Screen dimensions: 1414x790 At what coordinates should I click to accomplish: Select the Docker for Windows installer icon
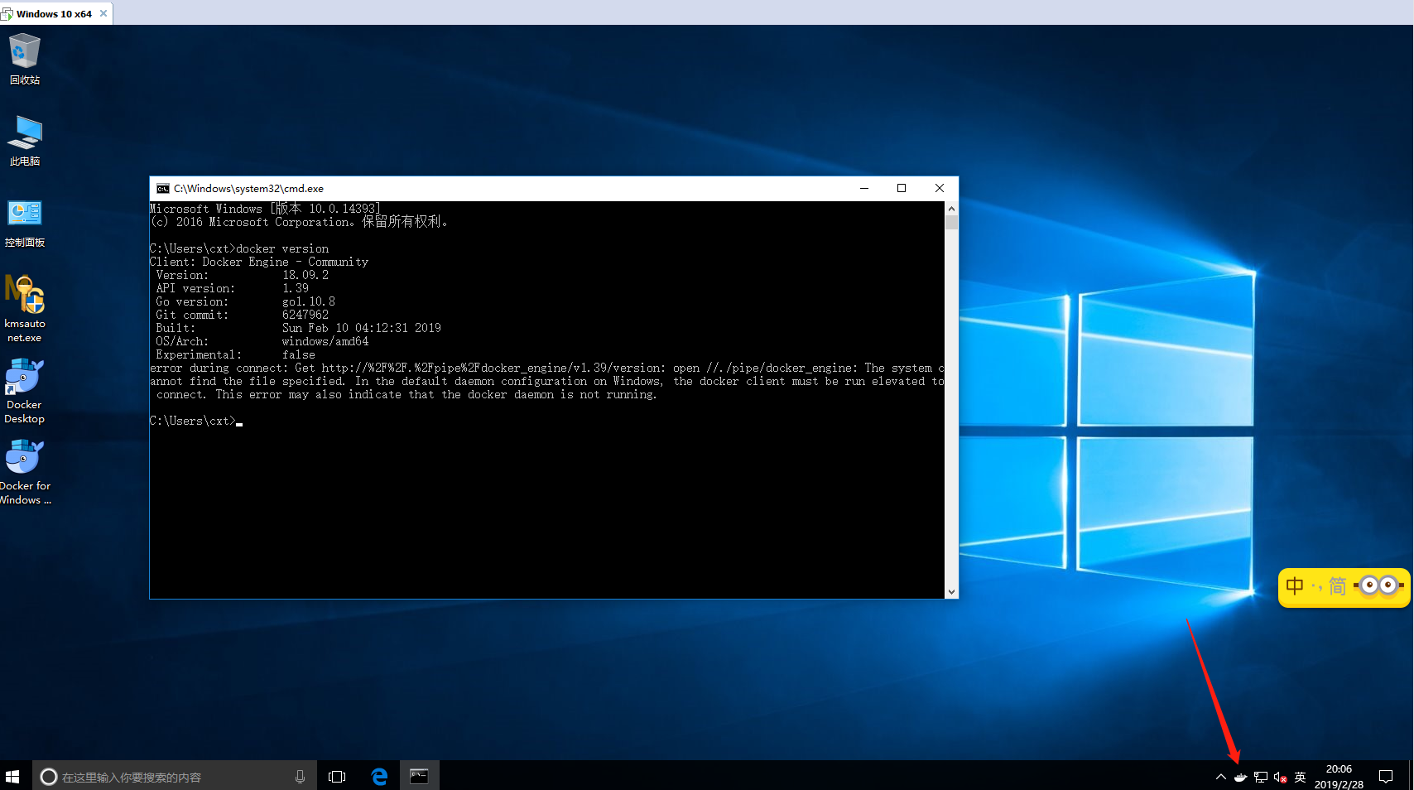coord(24,471)
